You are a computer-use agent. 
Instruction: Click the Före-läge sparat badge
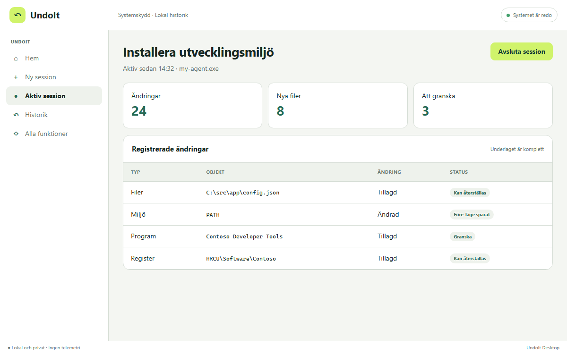coord(472,214)
